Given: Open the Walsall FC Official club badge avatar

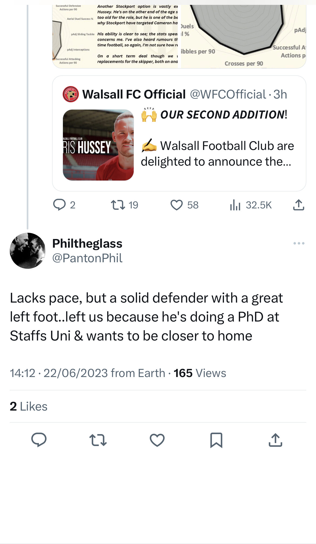Looking at the screenshot, I should [x=70, y=94].
